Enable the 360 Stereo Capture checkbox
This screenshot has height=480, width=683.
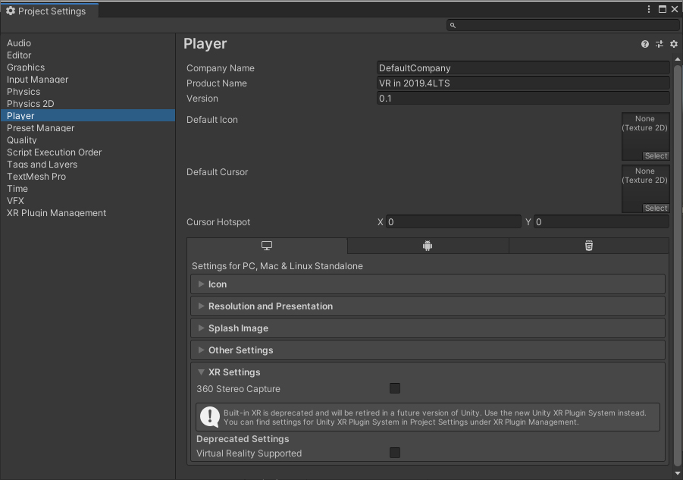pos(395,388)
